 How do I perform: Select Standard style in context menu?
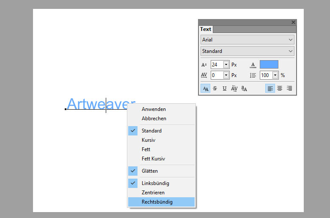tap(162, 131)
